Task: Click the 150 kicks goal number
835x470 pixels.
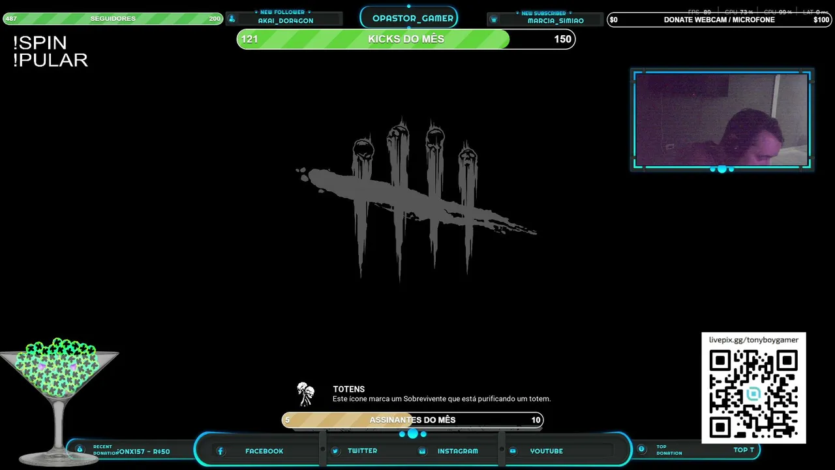Action: [562, 39]
